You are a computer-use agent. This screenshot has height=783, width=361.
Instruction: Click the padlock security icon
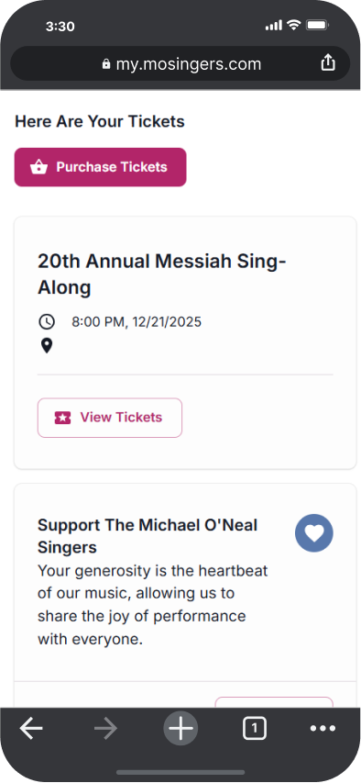(105, 64)
